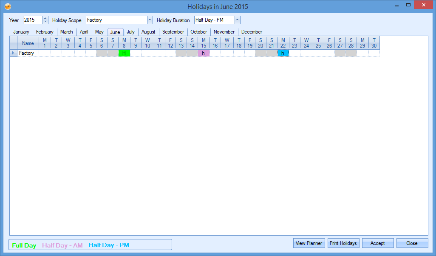Increase the Year with up spinner

click(45, 18)
